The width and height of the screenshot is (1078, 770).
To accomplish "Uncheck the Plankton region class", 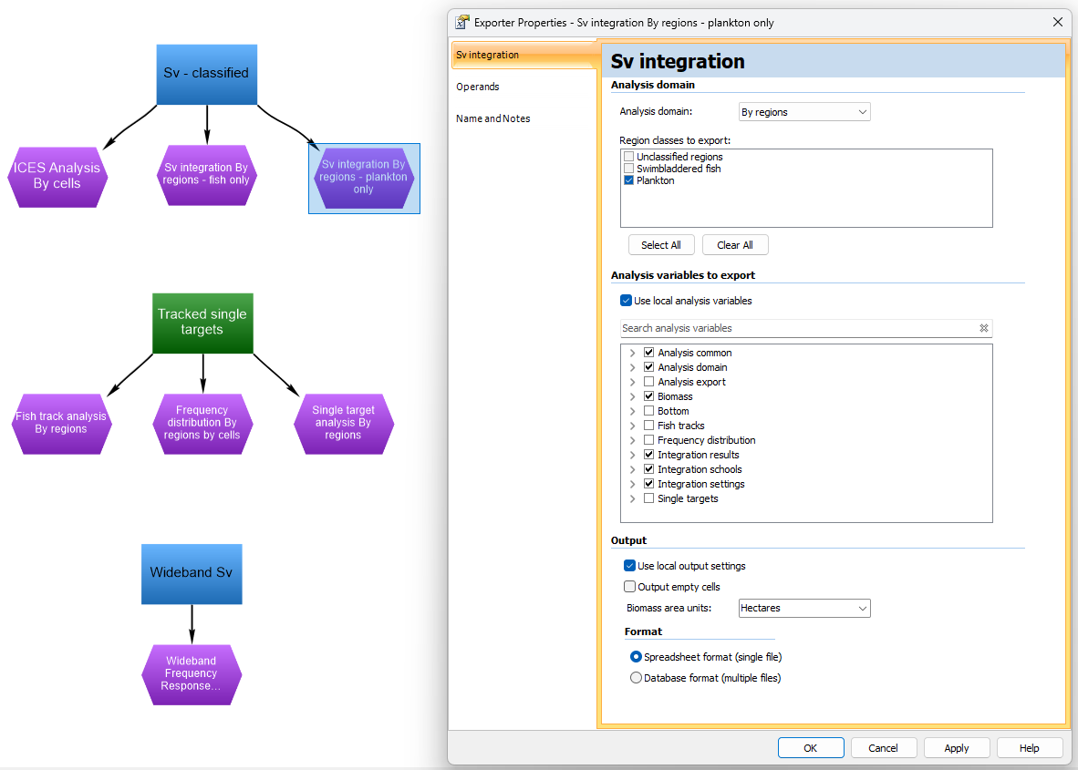I will tap(628, 180).
